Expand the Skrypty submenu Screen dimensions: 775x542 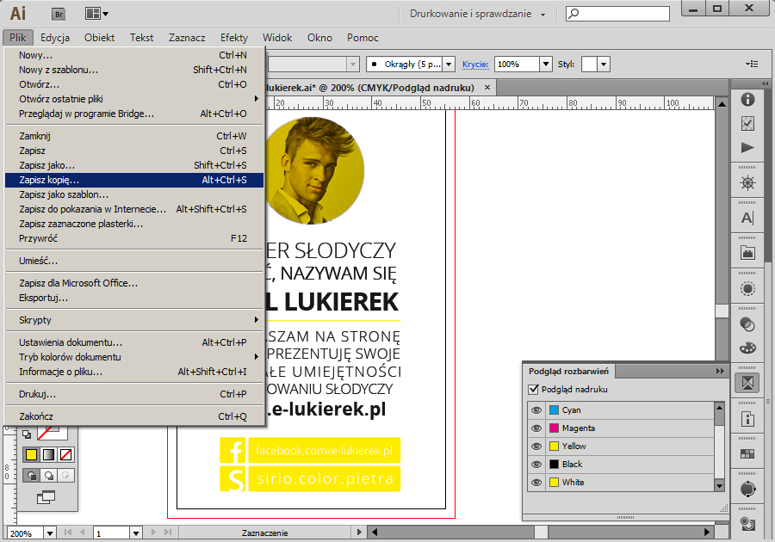pos(133,320)
